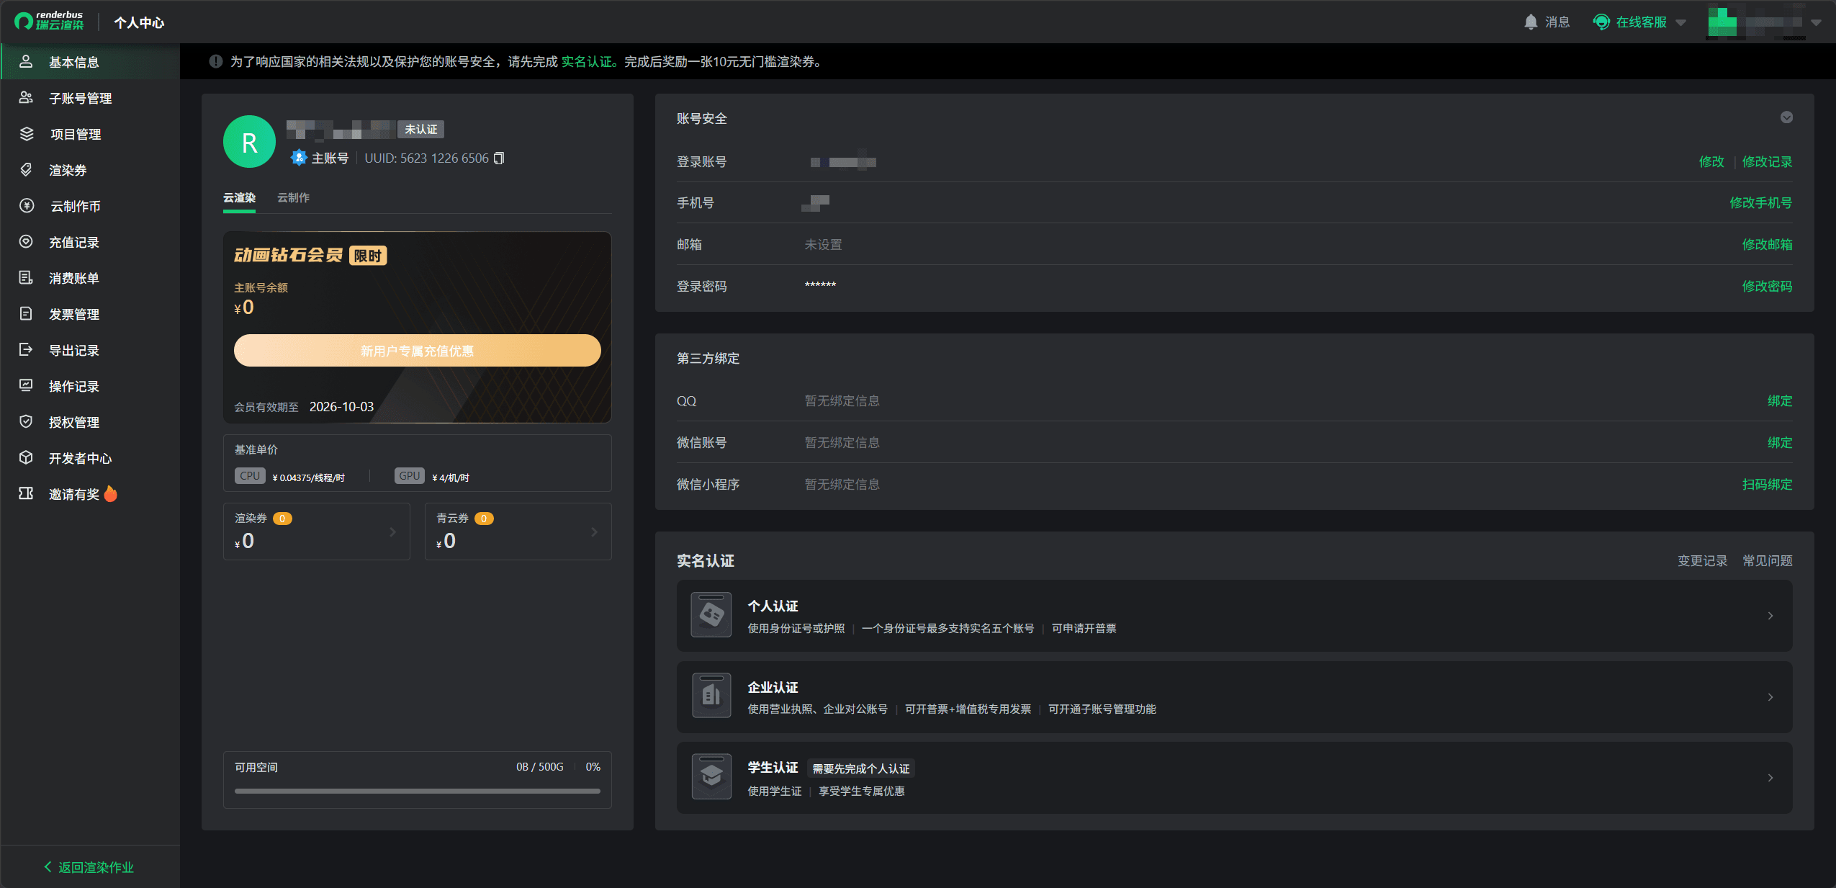Click the new user recharge offer button
The image size is (1836, 888).
click(418, 351)
